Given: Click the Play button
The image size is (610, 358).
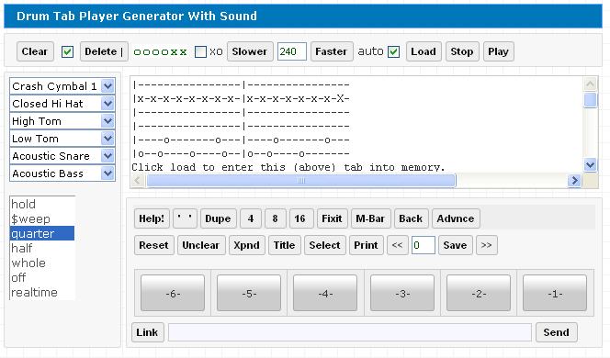Looking at the screenshot, I should (498, 51).
